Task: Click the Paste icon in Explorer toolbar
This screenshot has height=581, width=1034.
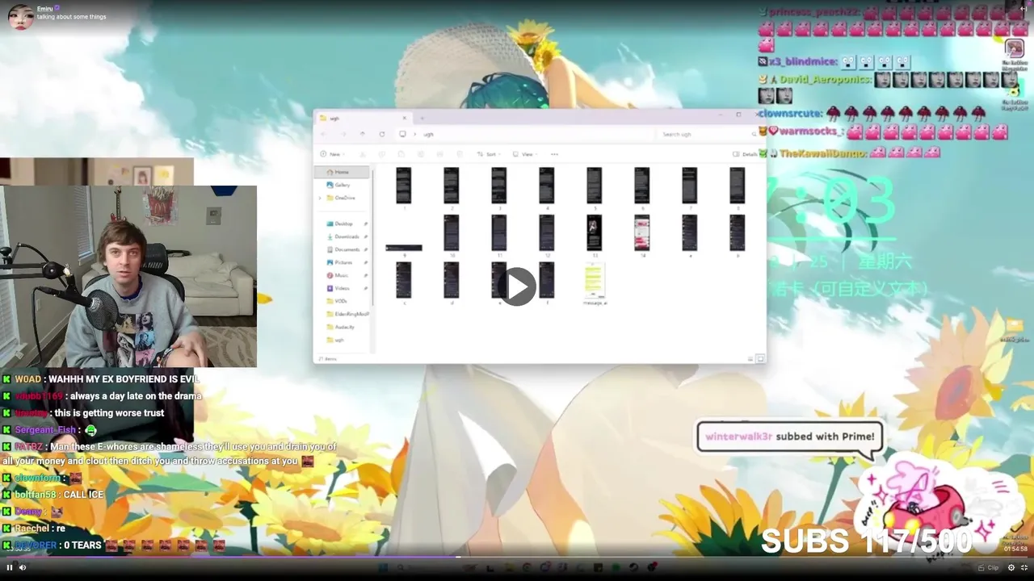Action: (x=401, y=154)
